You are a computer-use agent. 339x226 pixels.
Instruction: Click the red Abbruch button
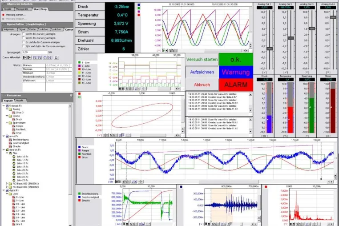coord(202,85)
